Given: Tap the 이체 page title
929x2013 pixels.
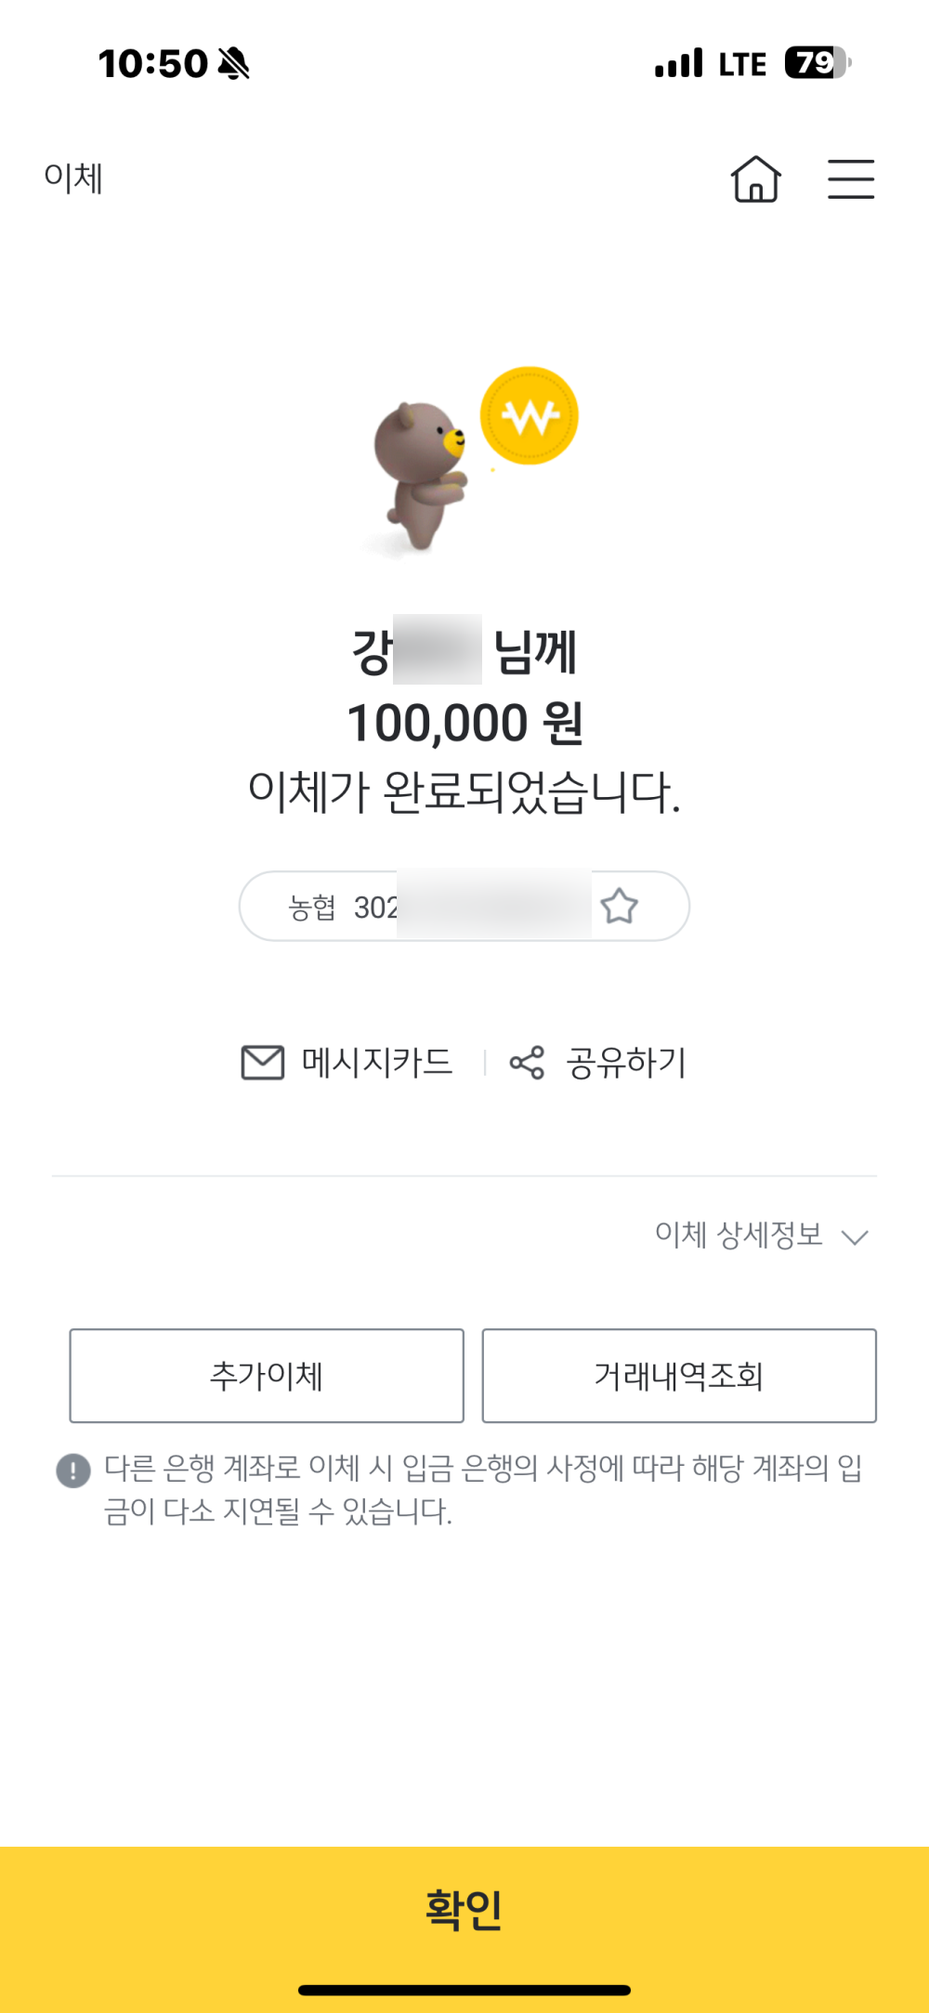Looking at the screenshot, I should 73,177.
